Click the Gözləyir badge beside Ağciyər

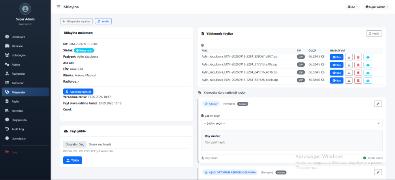coord(243,104)
